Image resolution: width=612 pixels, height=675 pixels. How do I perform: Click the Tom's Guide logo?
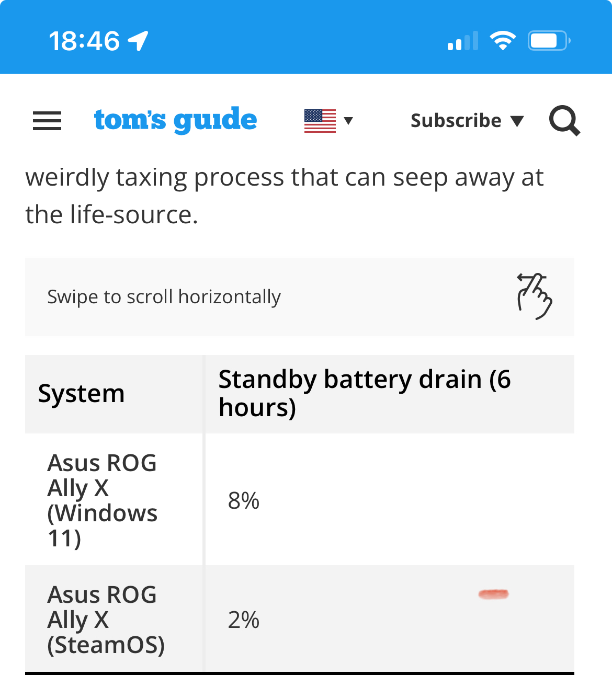pos(175,120)
